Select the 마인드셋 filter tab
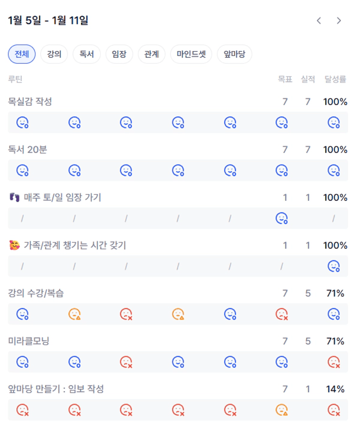 click(191, 55)
